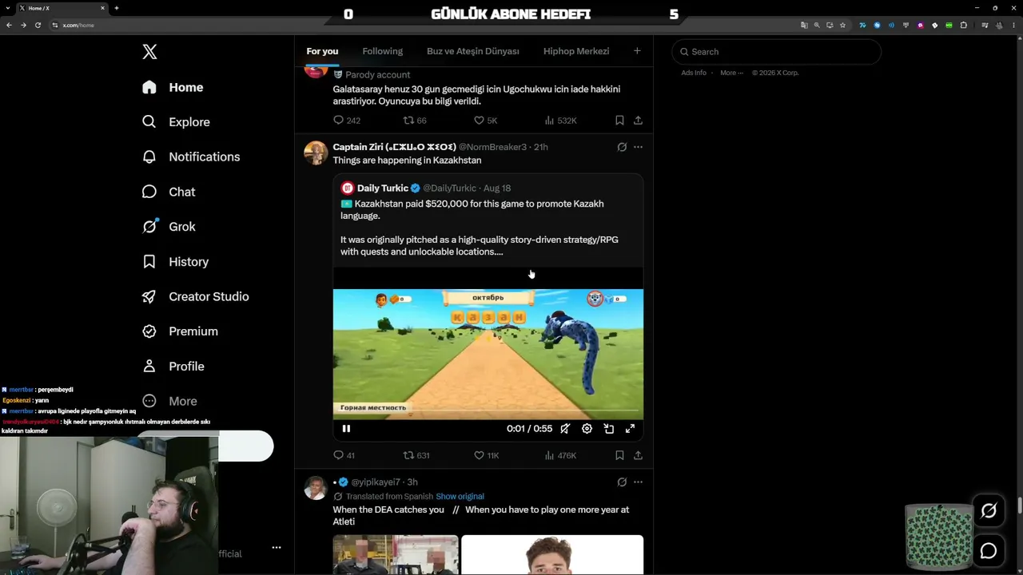View analytics showing 476K views
The image size is (1023, 575).
pos(560,455)
